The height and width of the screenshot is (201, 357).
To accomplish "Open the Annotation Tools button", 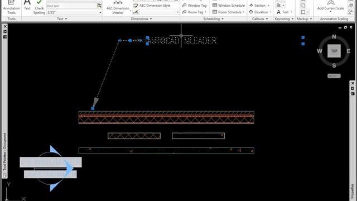I will coord(11,8).
